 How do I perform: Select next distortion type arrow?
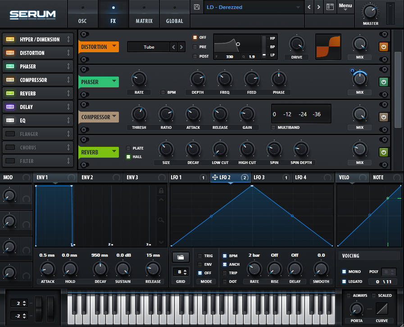click(x=182, y=47)
